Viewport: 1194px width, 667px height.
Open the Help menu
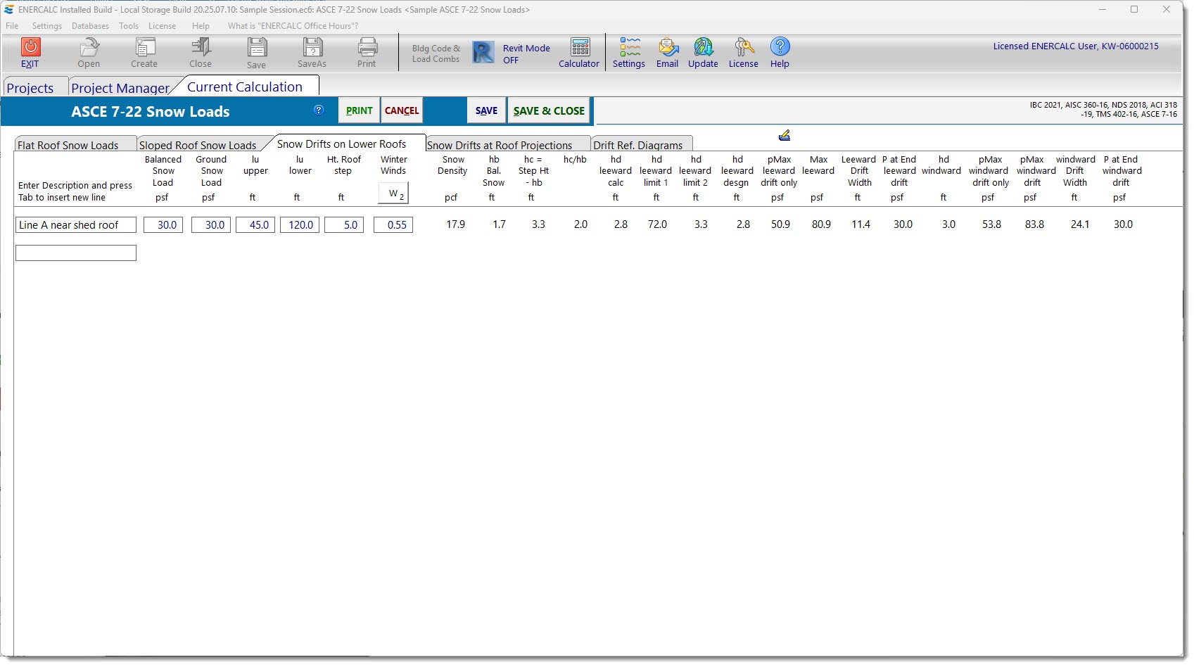click(x=201, y=26)
